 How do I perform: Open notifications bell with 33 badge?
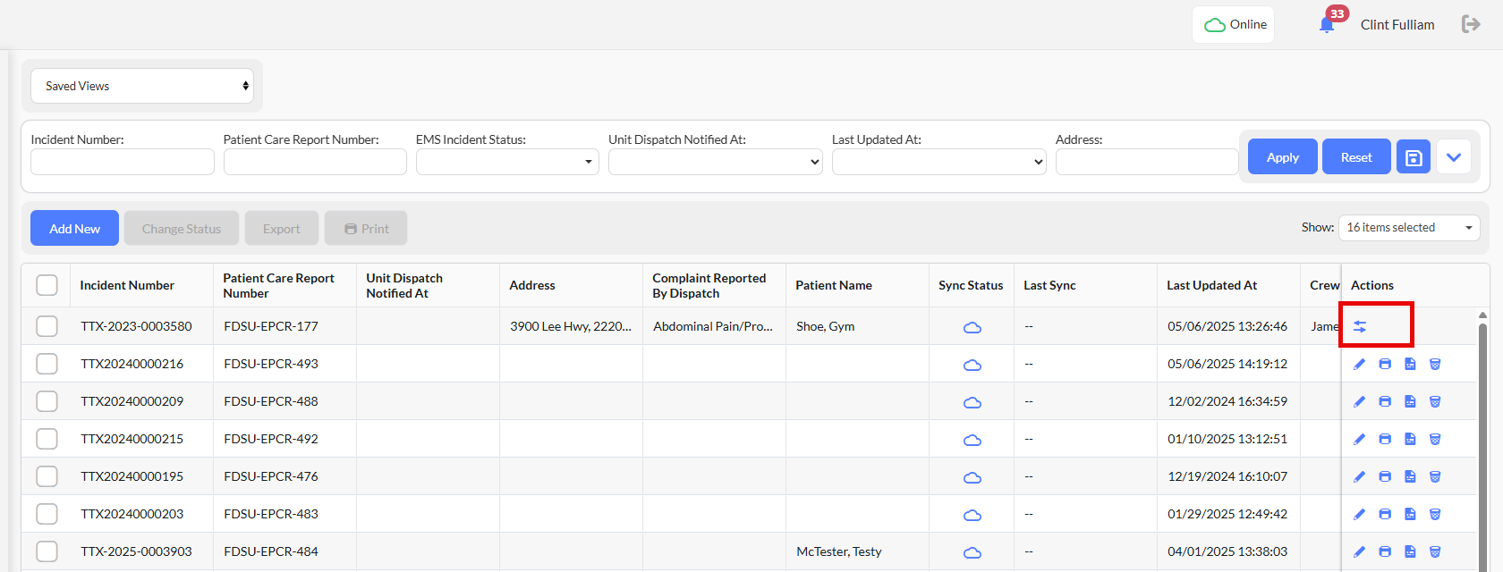coord(1327,25)
